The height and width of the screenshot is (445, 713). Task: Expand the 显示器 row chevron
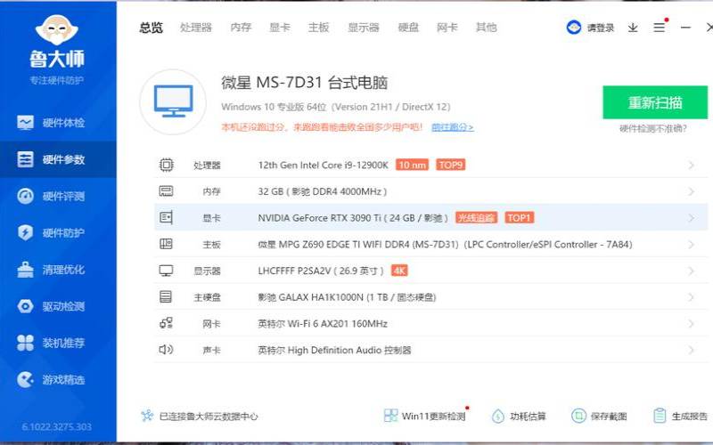click(x=692, y=271)
